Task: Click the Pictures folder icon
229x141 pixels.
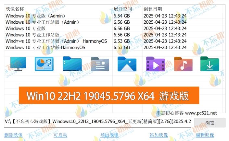Action: 127,64
